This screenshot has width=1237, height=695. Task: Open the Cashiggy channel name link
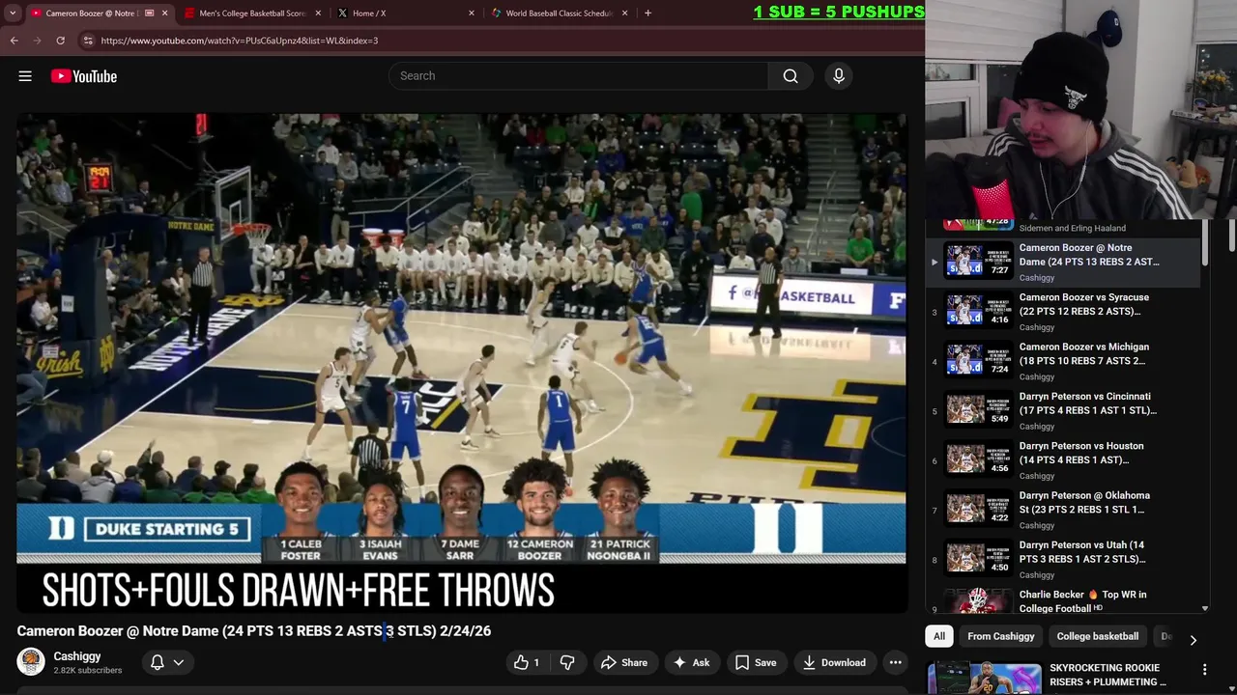click(77, 656)
